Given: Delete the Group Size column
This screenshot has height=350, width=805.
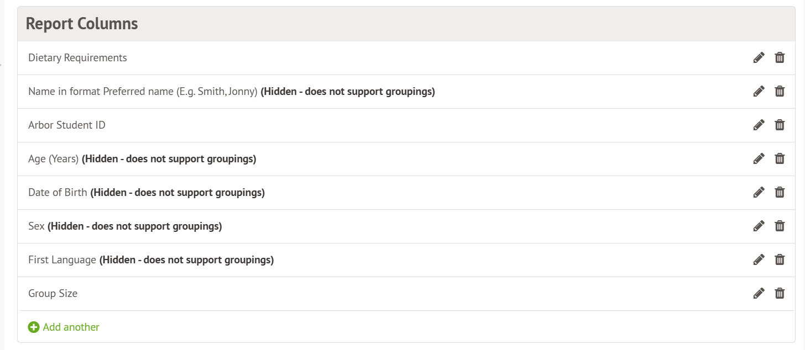Looking at the screenshot, I should (x=780, y=293).
